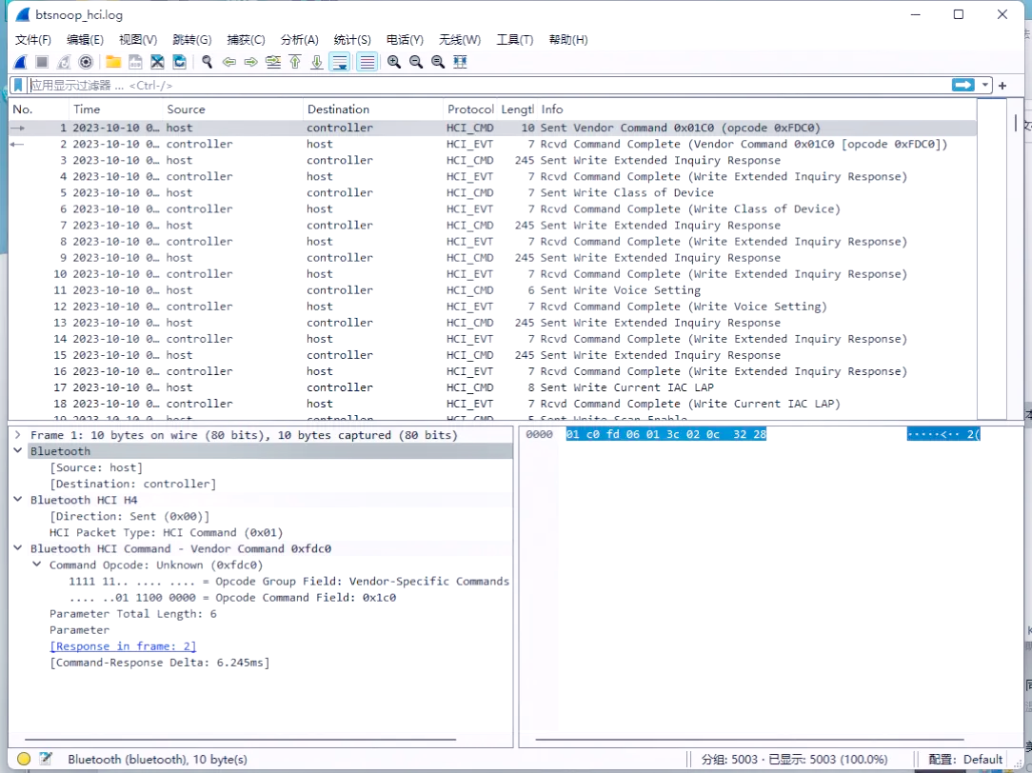Open the 工具(T) menu
1032x773 pixels.
(515, 39)
